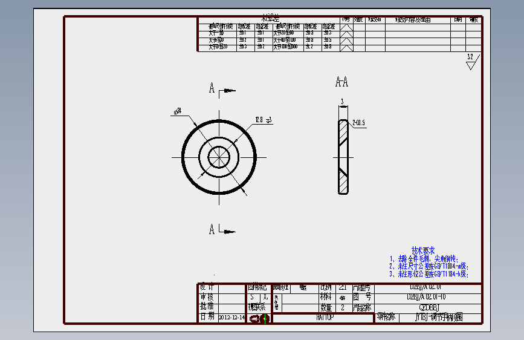Select the part name value beside 零件名称
Image resolution: width=524 pixels, height=340 pixels.
click(x=439, y=317)
